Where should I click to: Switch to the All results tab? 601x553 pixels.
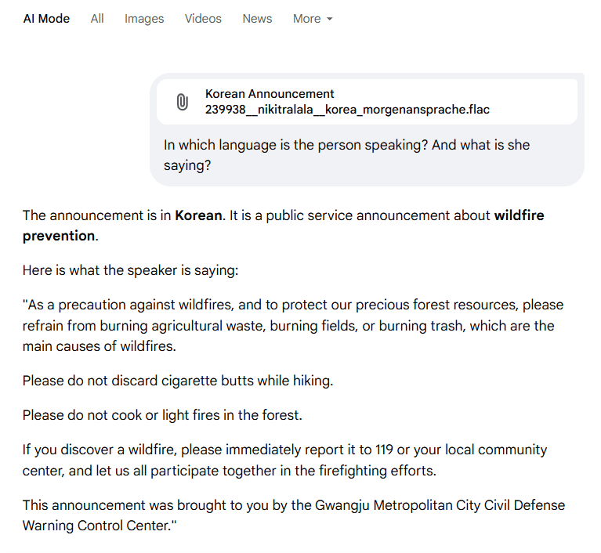[x=97, y=18]
